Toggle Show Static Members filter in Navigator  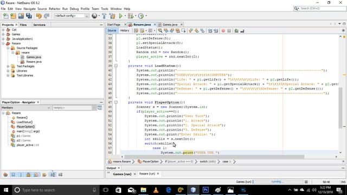click(21, 174)
